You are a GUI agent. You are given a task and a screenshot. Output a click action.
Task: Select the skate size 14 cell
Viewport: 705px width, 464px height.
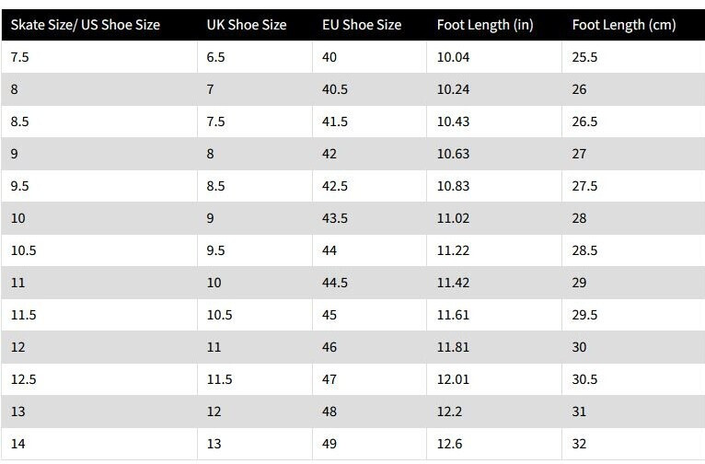18,444
